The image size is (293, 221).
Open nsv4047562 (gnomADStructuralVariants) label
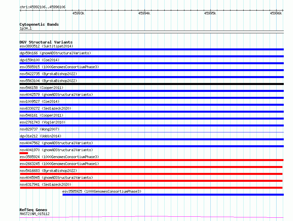pyautogui.click(x=56, y=143)
